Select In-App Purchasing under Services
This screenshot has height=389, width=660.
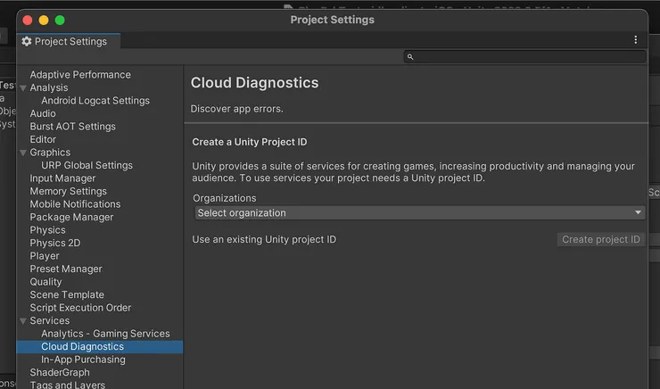point(83,360)
